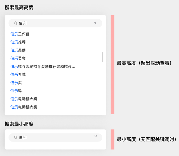The height and width of the screenshot is (156, 179).
Task: Click the 最小高度（无匹配关键词时）label
Action: tap(147, 139)
